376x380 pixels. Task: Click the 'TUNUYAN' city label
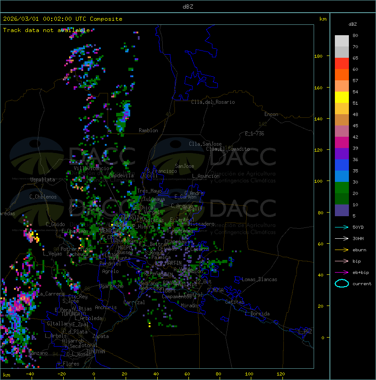(96, 352)
